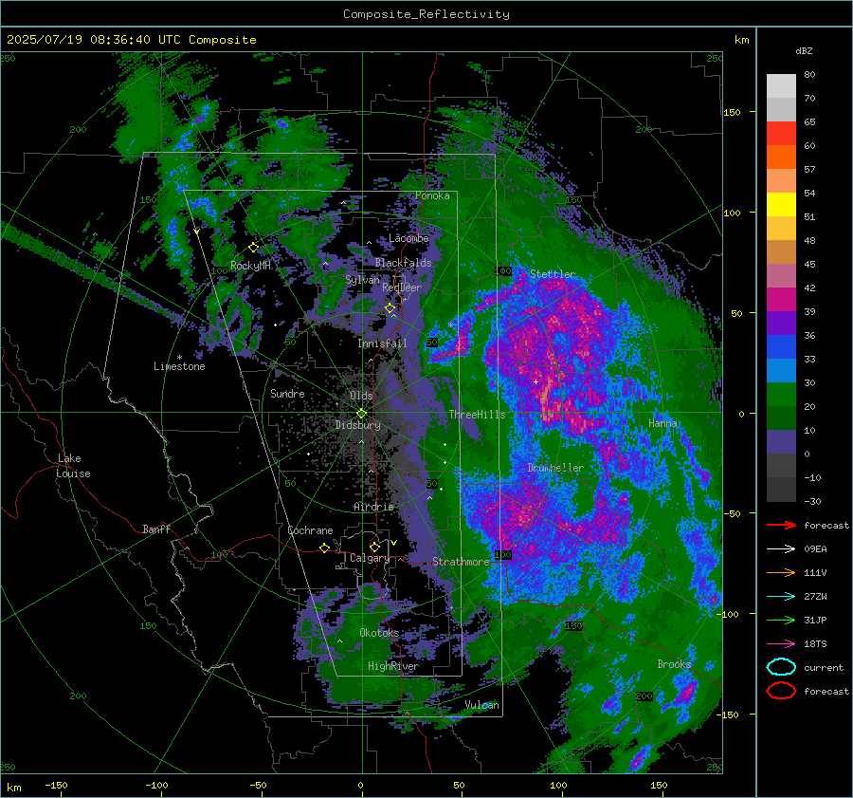Click the Lacombe town label
This screenshot has width=853, height=798.
pyautogui.click(x=408, y=238)
